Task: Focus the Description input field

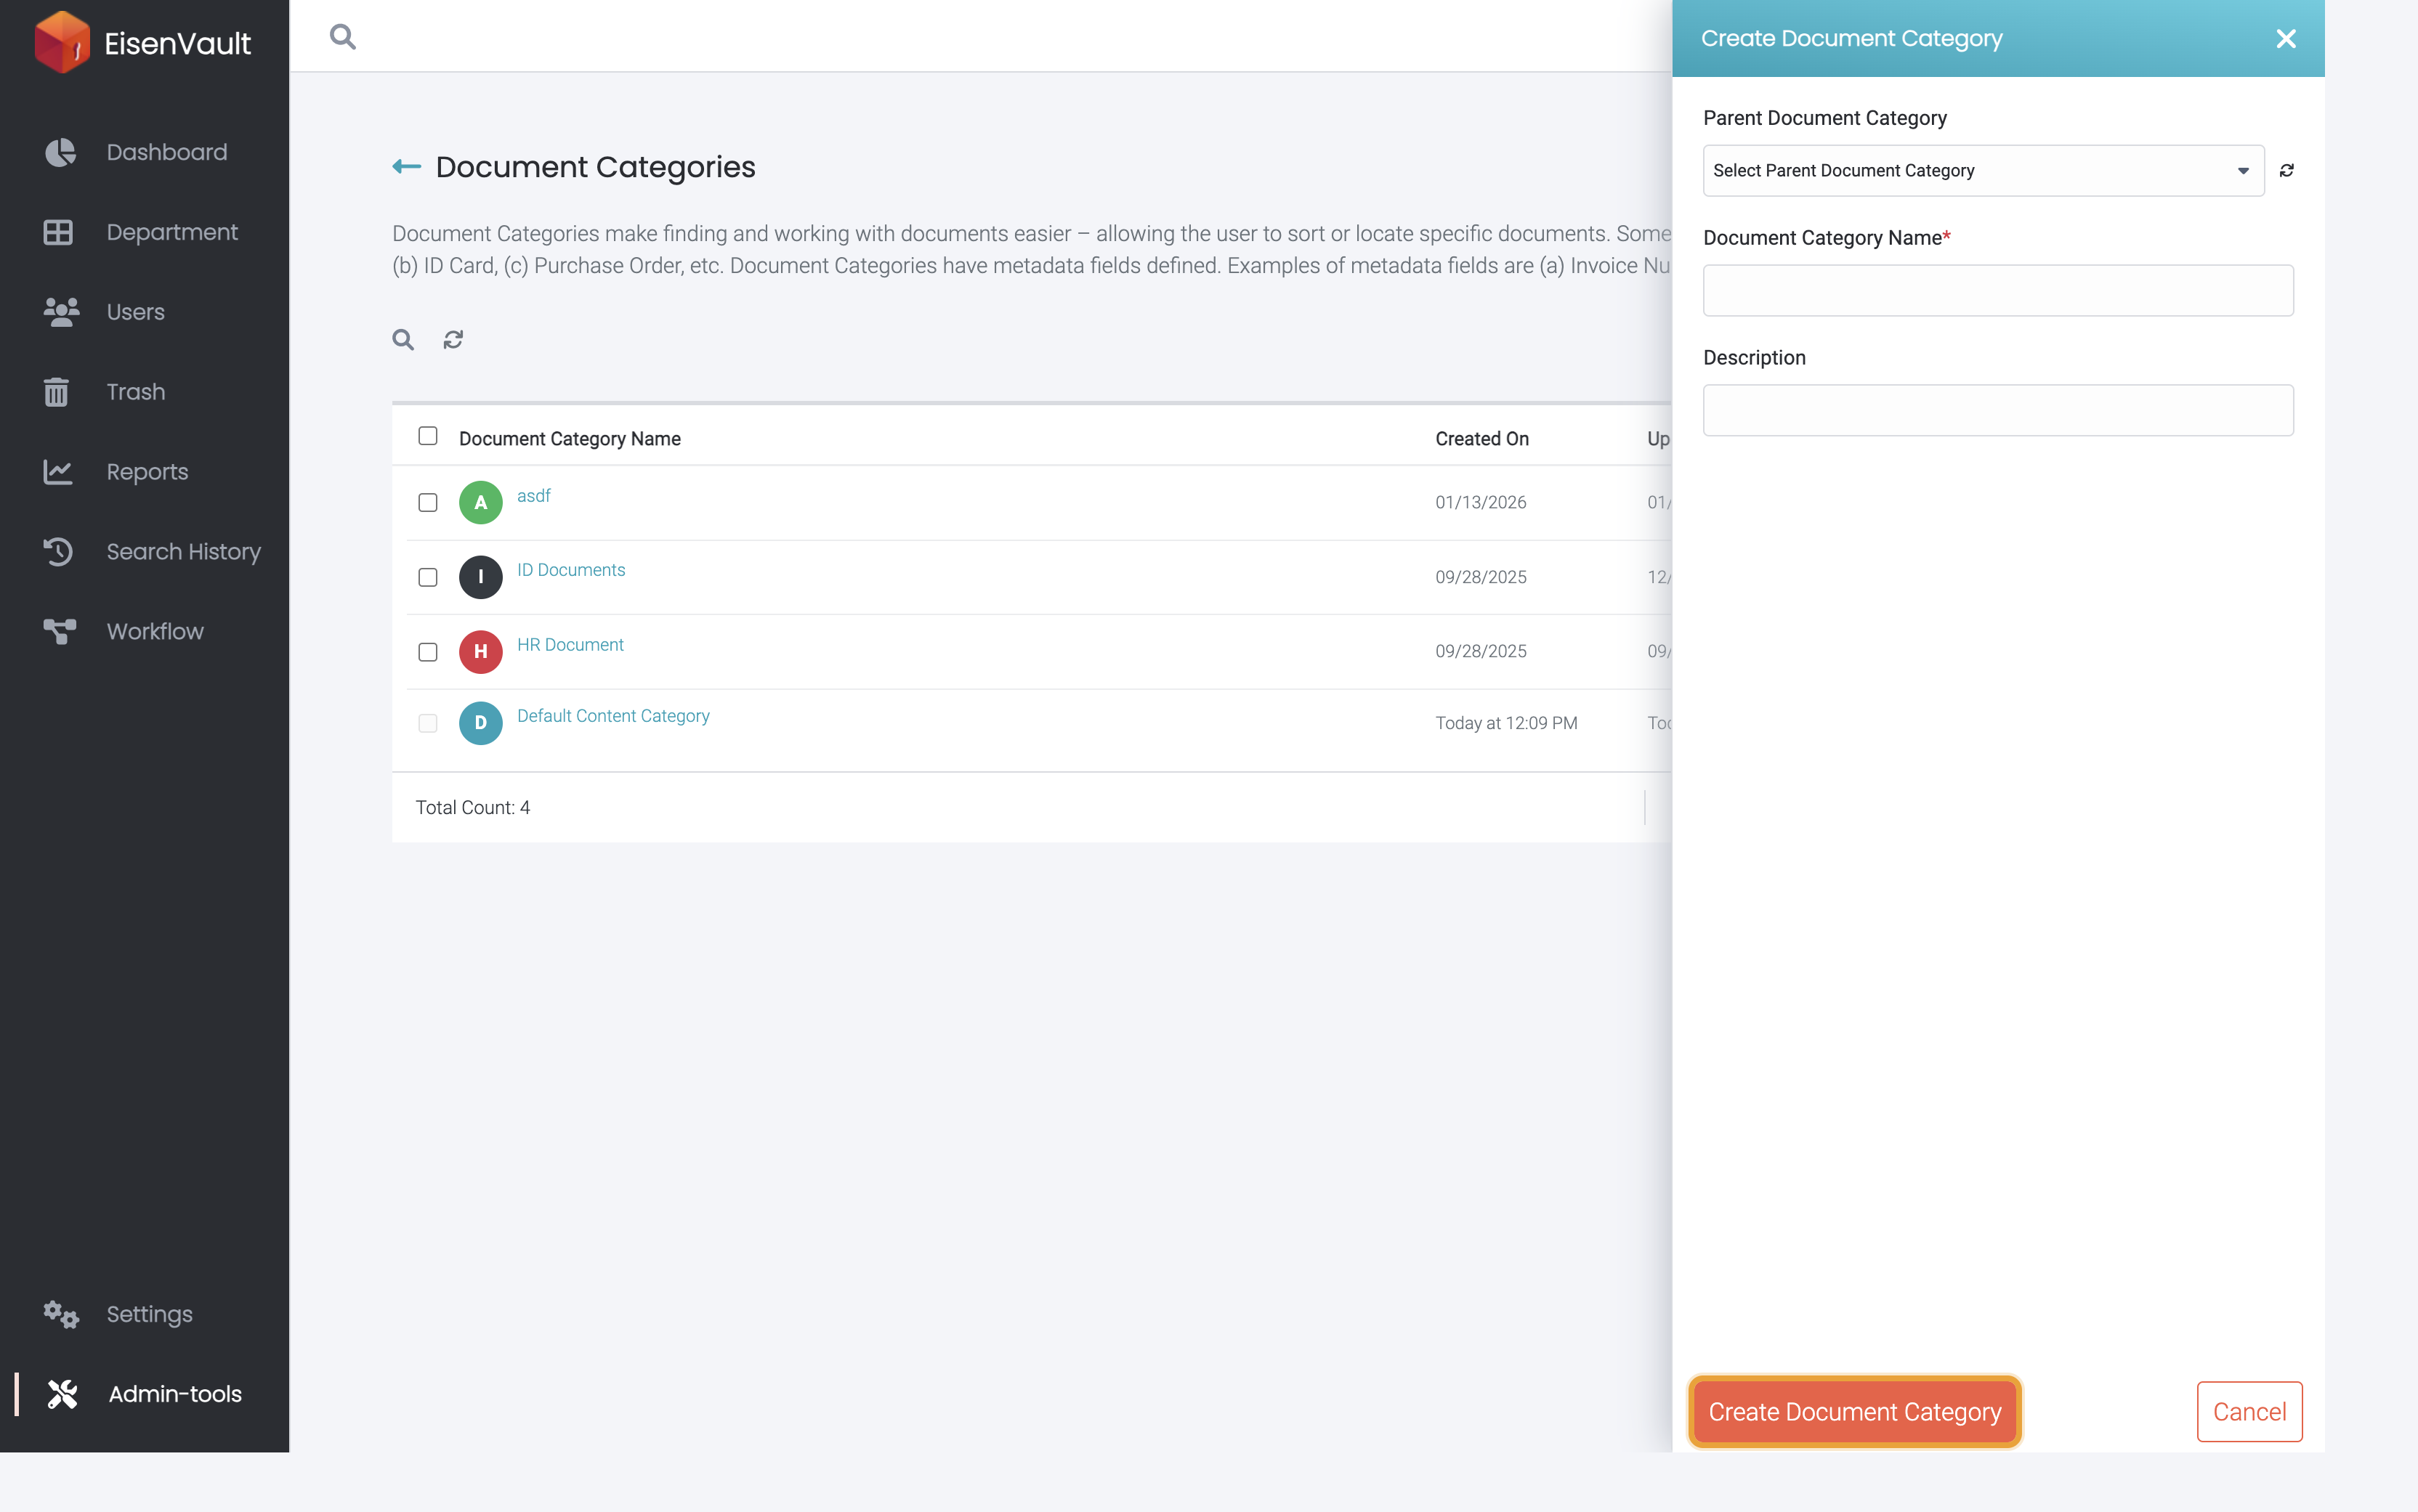Action: coord(1998,410)
